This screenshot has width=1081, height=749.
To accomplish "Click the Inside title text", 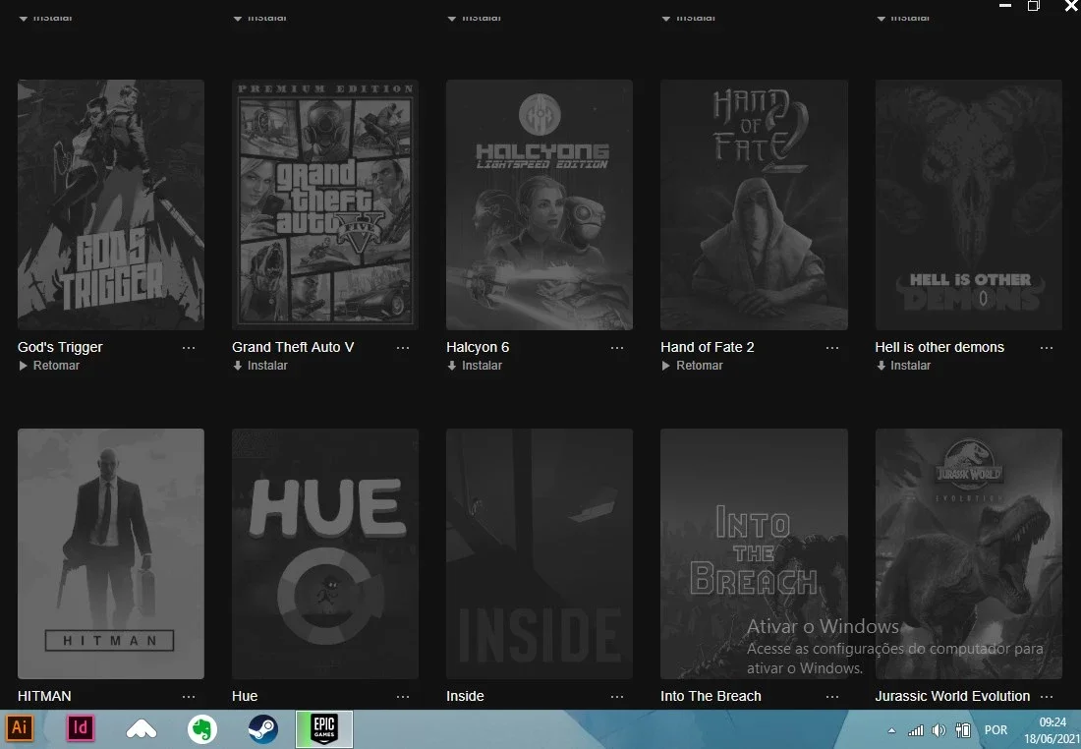I will tap(466, 696).
